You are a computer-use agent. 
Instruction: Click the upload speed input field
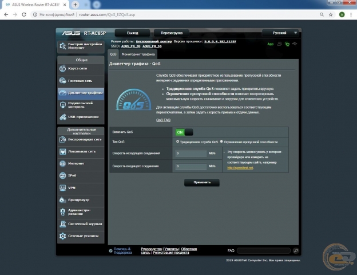191,153
